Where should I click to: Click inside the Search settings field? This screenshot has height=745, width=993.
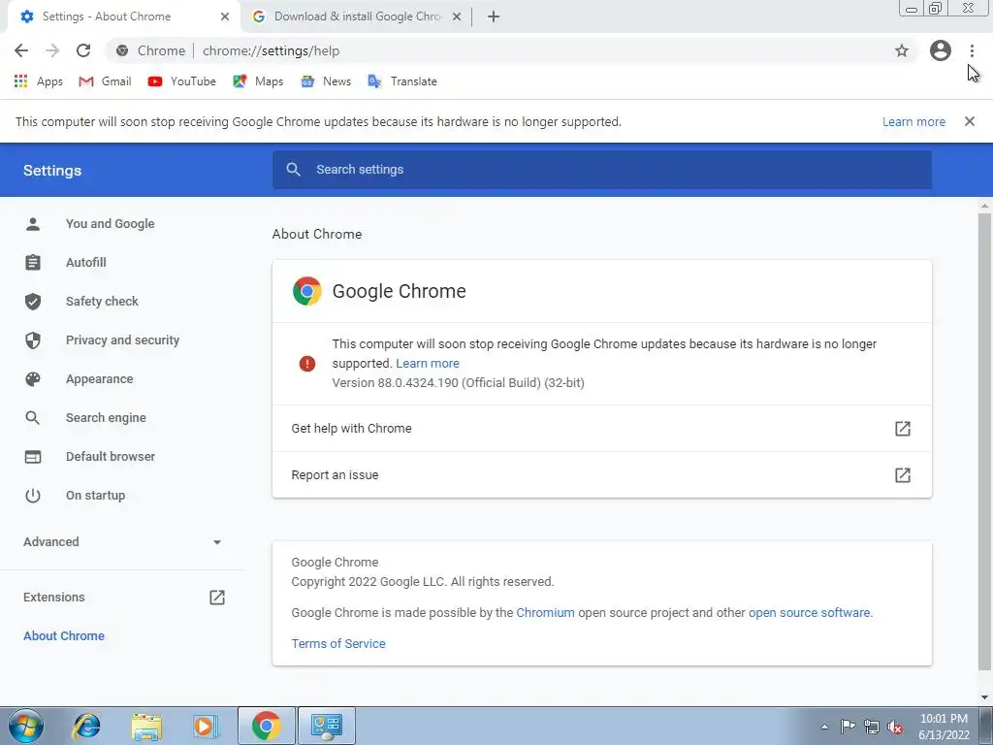point(601,169)
